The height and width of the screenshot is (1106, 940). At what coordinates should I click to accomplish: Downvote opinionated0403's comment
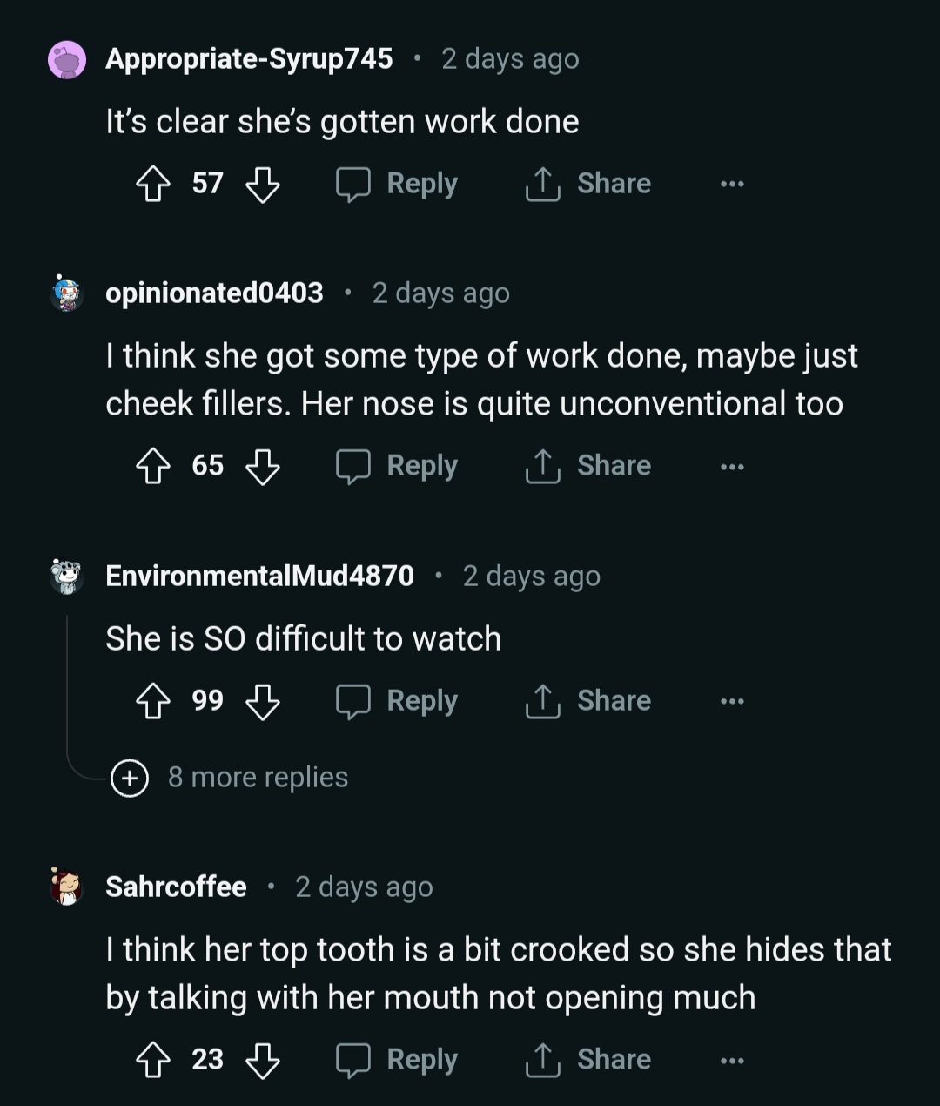[x=262, y=467]
